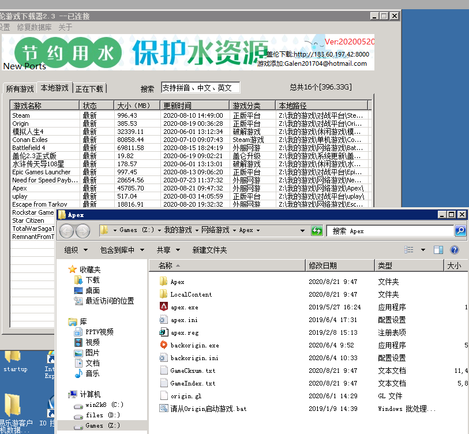The height and width of the screenshot is (434, 469).
Task: Open the view options dropdown arrow
Action: 423,250
